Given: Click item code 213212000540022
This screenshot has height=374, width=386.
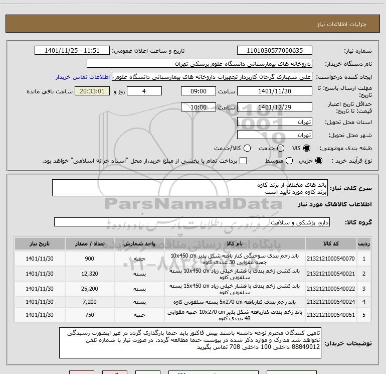Looking at the screenshot, I should (331, 289).
